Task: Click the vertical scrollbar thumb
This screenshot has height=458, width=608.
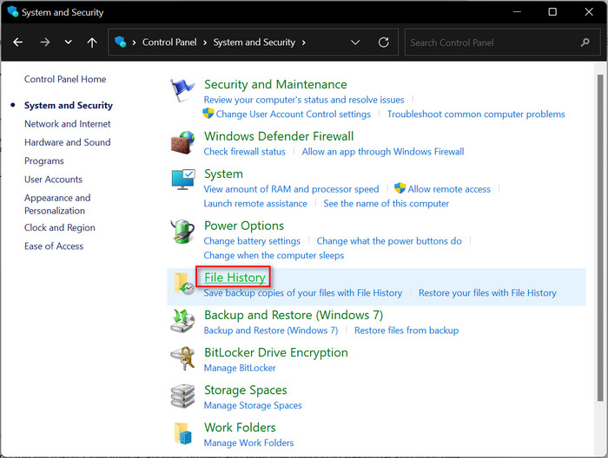Action: [x=600, y=238]
